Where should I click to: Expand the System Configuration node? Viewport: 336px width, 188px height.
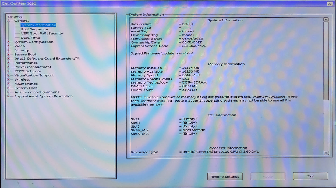pos(9,42)
